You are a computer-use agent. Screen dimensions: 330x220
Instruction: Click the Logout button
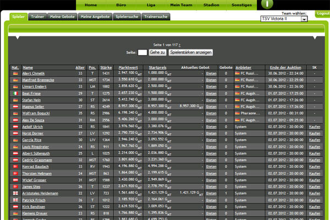point(323,13)
